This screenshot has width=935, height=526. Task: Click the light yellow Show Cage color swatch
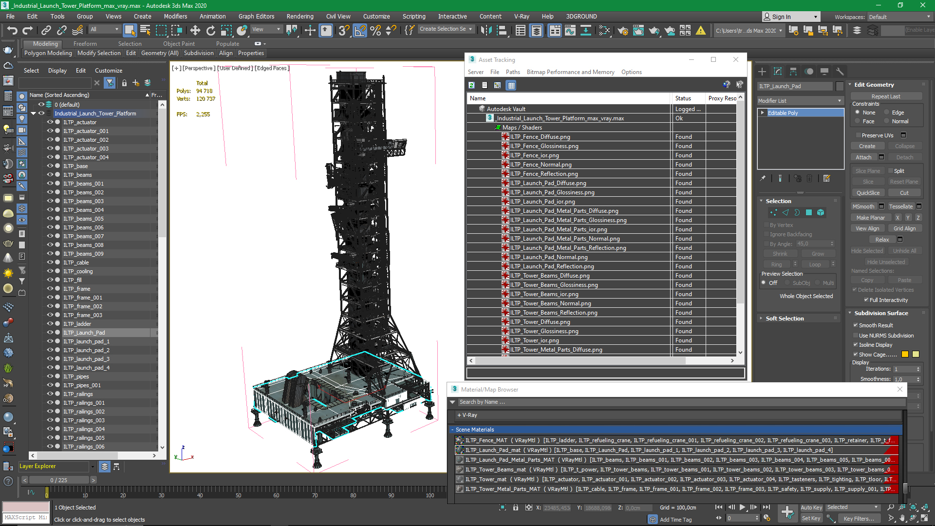[916, 355]
